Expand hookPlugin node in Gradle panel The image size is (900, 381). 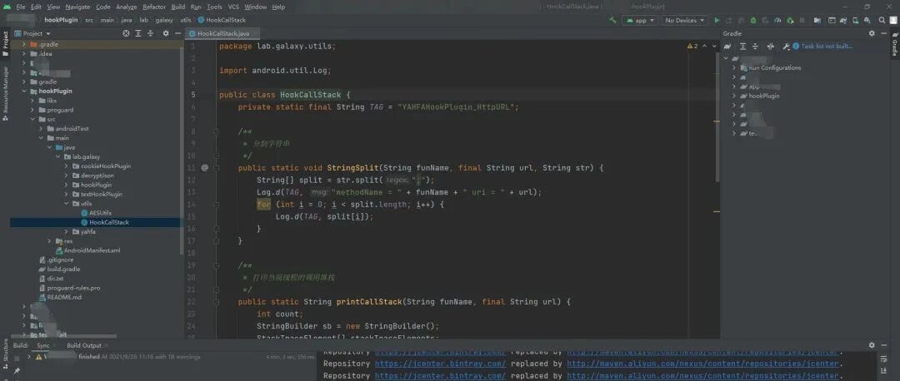pyautogui.click(x=734, y=96)
